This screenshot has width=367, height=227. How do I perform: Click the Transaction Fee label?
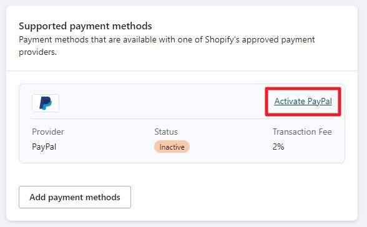coord(302,132)
